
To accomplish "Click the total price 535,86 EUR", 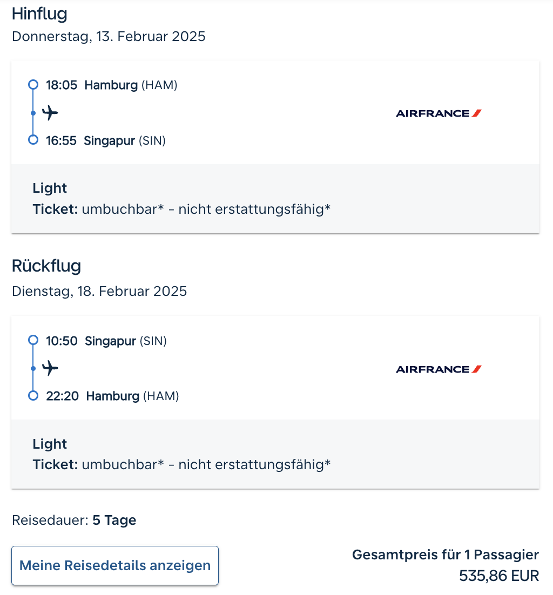I will coord(498,576).
